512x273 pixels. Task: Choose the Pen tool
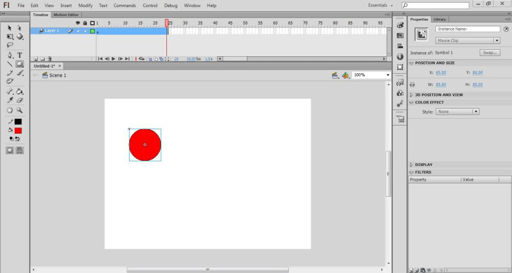(x=10, y=55)
